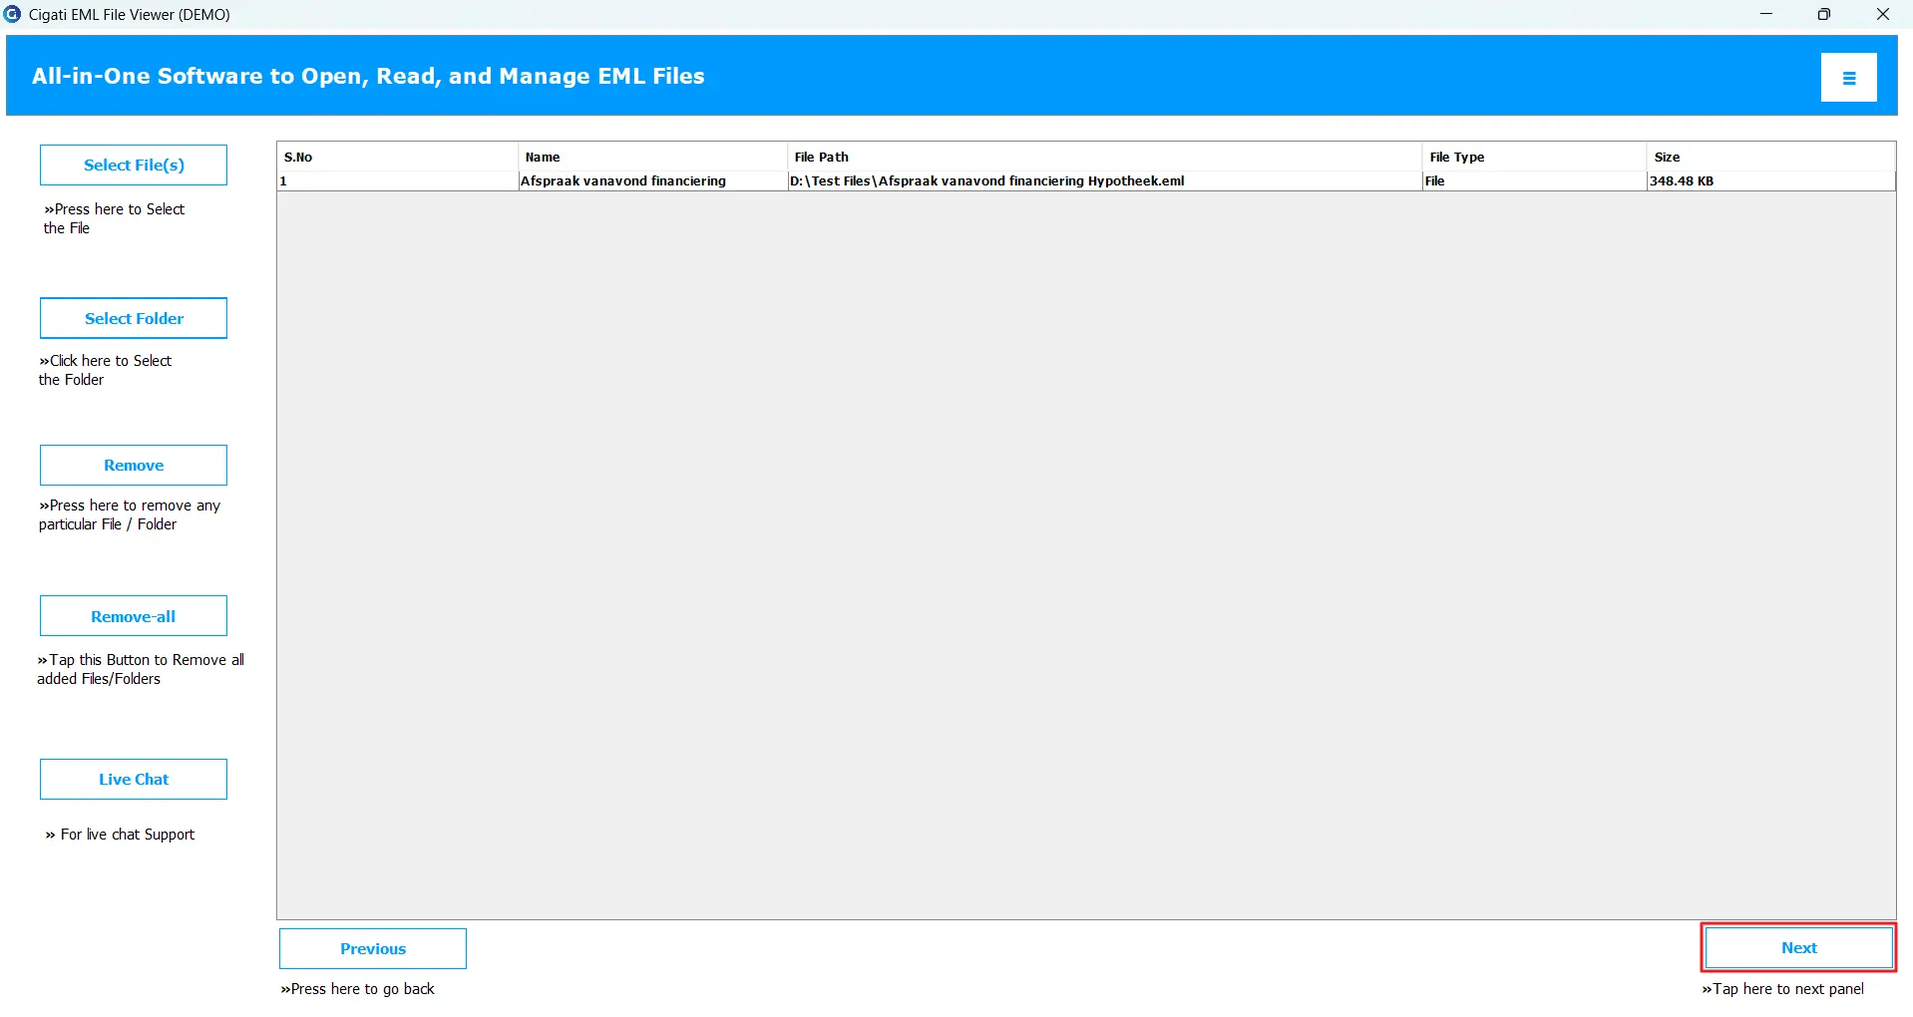The image size is (1913, 1017).
Task: Select the Afspraak vanavond financiering name cell
Action: (623, 181)
